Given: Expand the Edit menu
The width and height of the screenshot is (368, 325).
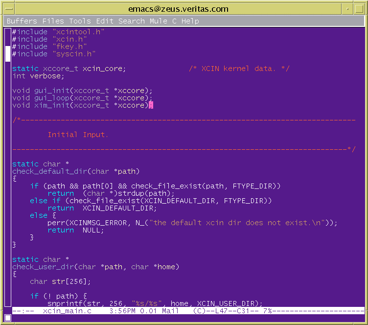Looking at the screenshot, I should (x=105, y=21).
